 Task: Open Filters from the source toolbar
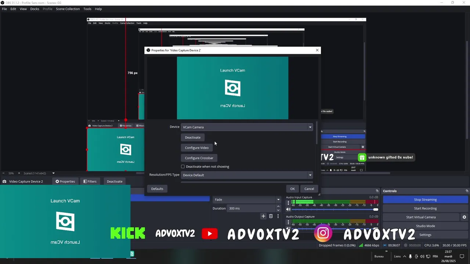pos(90,181)
